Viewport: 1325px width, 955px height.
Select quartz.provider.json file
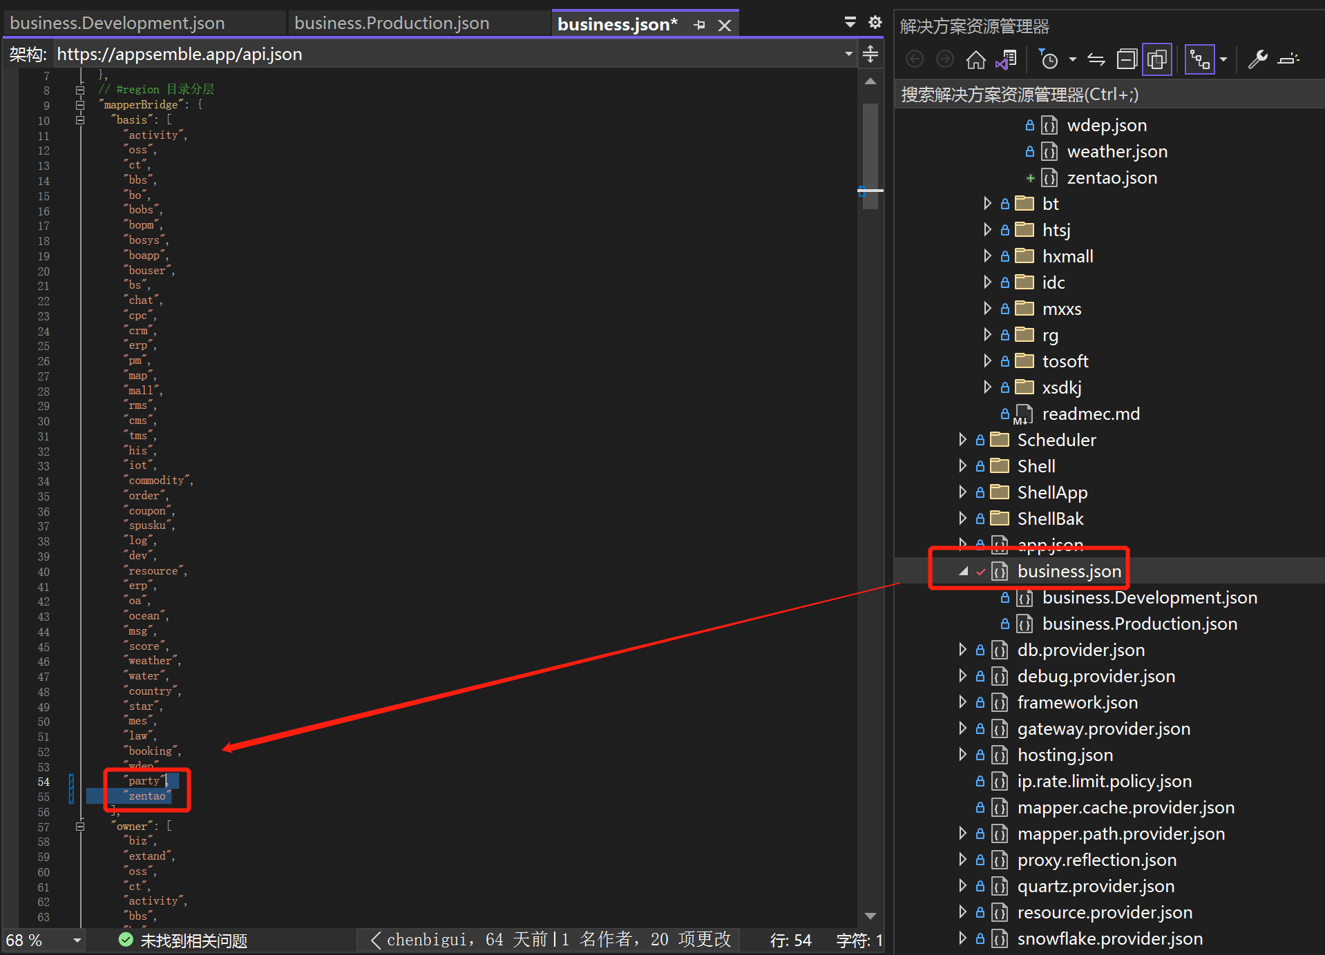[1096, 886]
